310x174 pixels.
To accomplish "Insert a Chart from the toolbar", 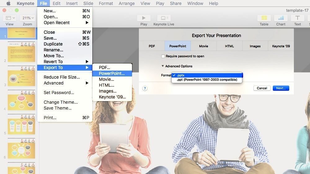I will pos(281,18).
